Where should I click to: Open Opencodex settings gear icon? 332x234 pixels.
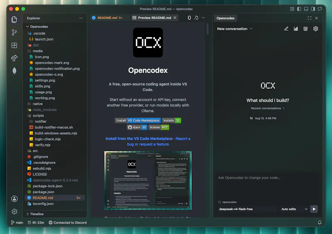point(315,29)
